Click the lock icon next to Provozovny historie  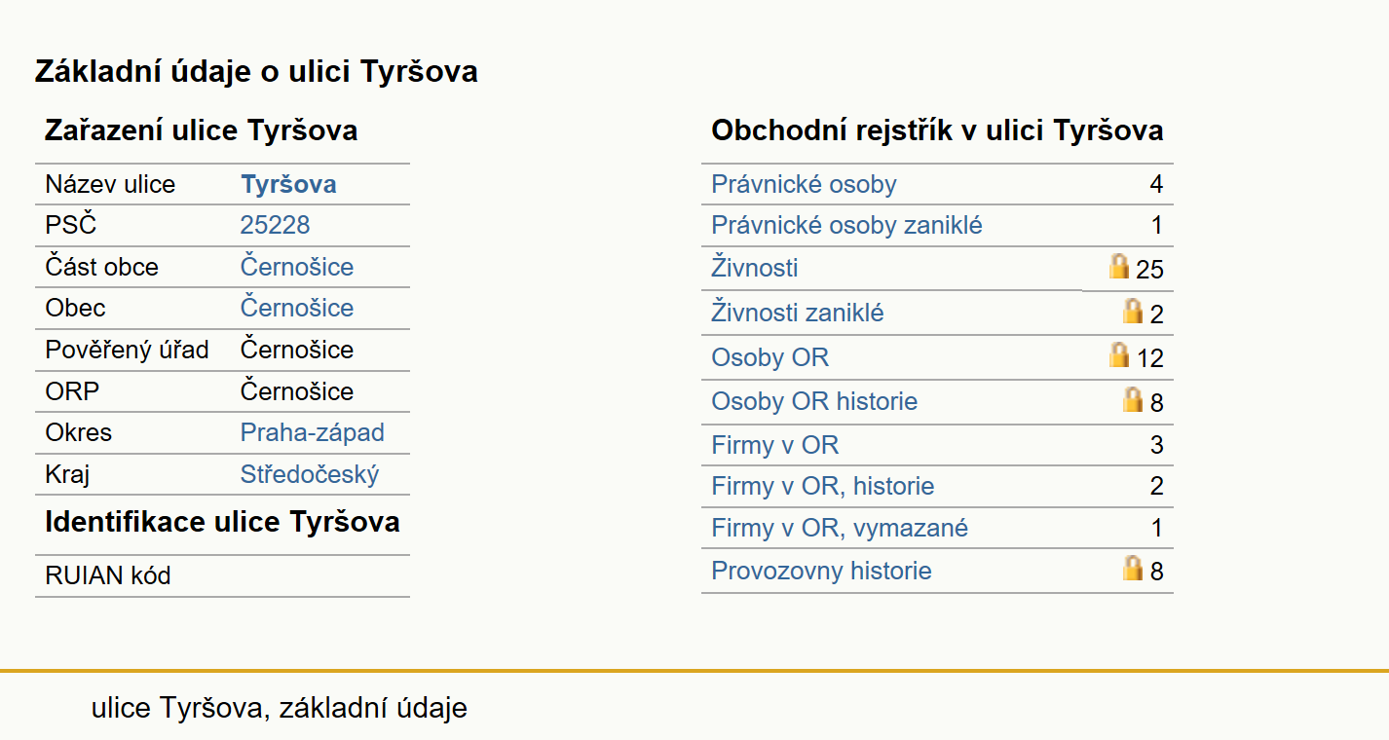pyautogui.click(x=1133, y=568)
